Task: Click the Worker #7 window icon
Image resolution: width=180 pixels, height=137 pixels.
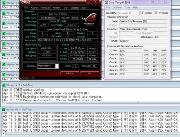Action: coord(4,44)
